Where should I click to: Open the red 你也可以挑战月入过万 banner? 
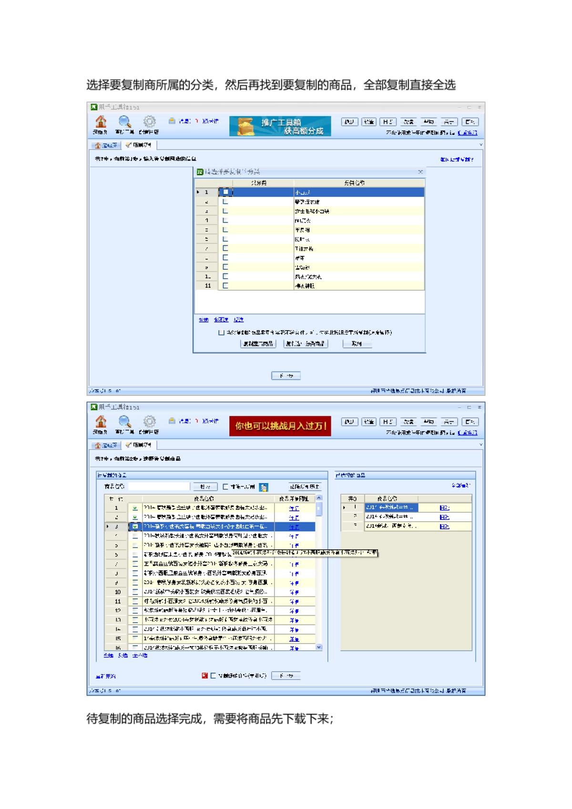pos(280,426)
